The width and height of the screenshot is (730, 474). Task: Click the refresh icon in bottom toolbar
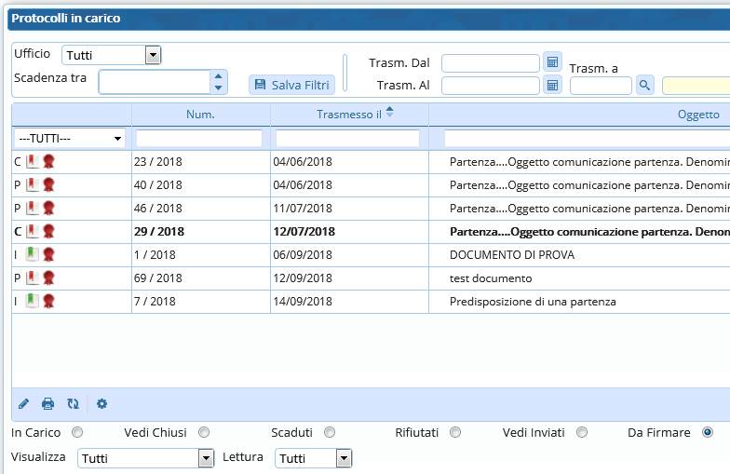(73, 404)
